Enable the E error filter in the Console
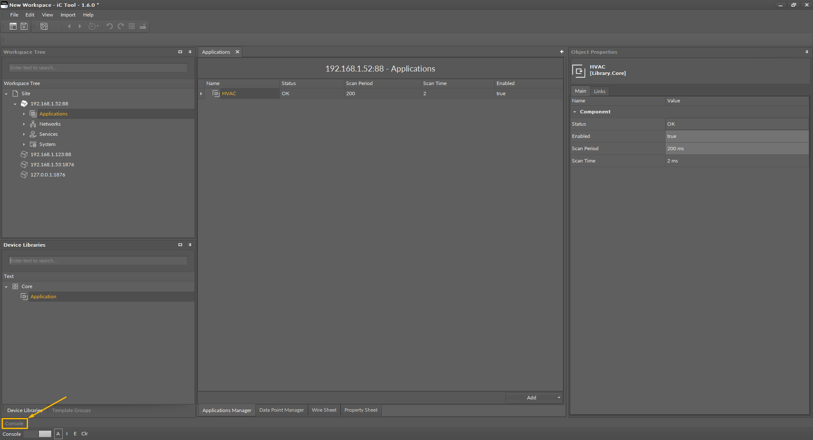This screenshot has width=813, height=440. (x=75, y=434)
